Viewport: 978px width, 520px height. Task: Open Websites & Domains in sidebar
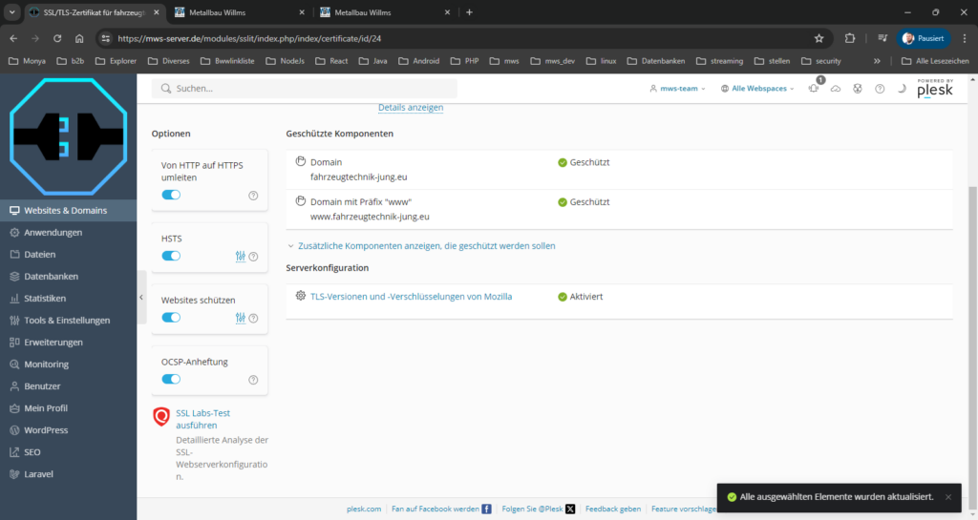pos(65,211)
